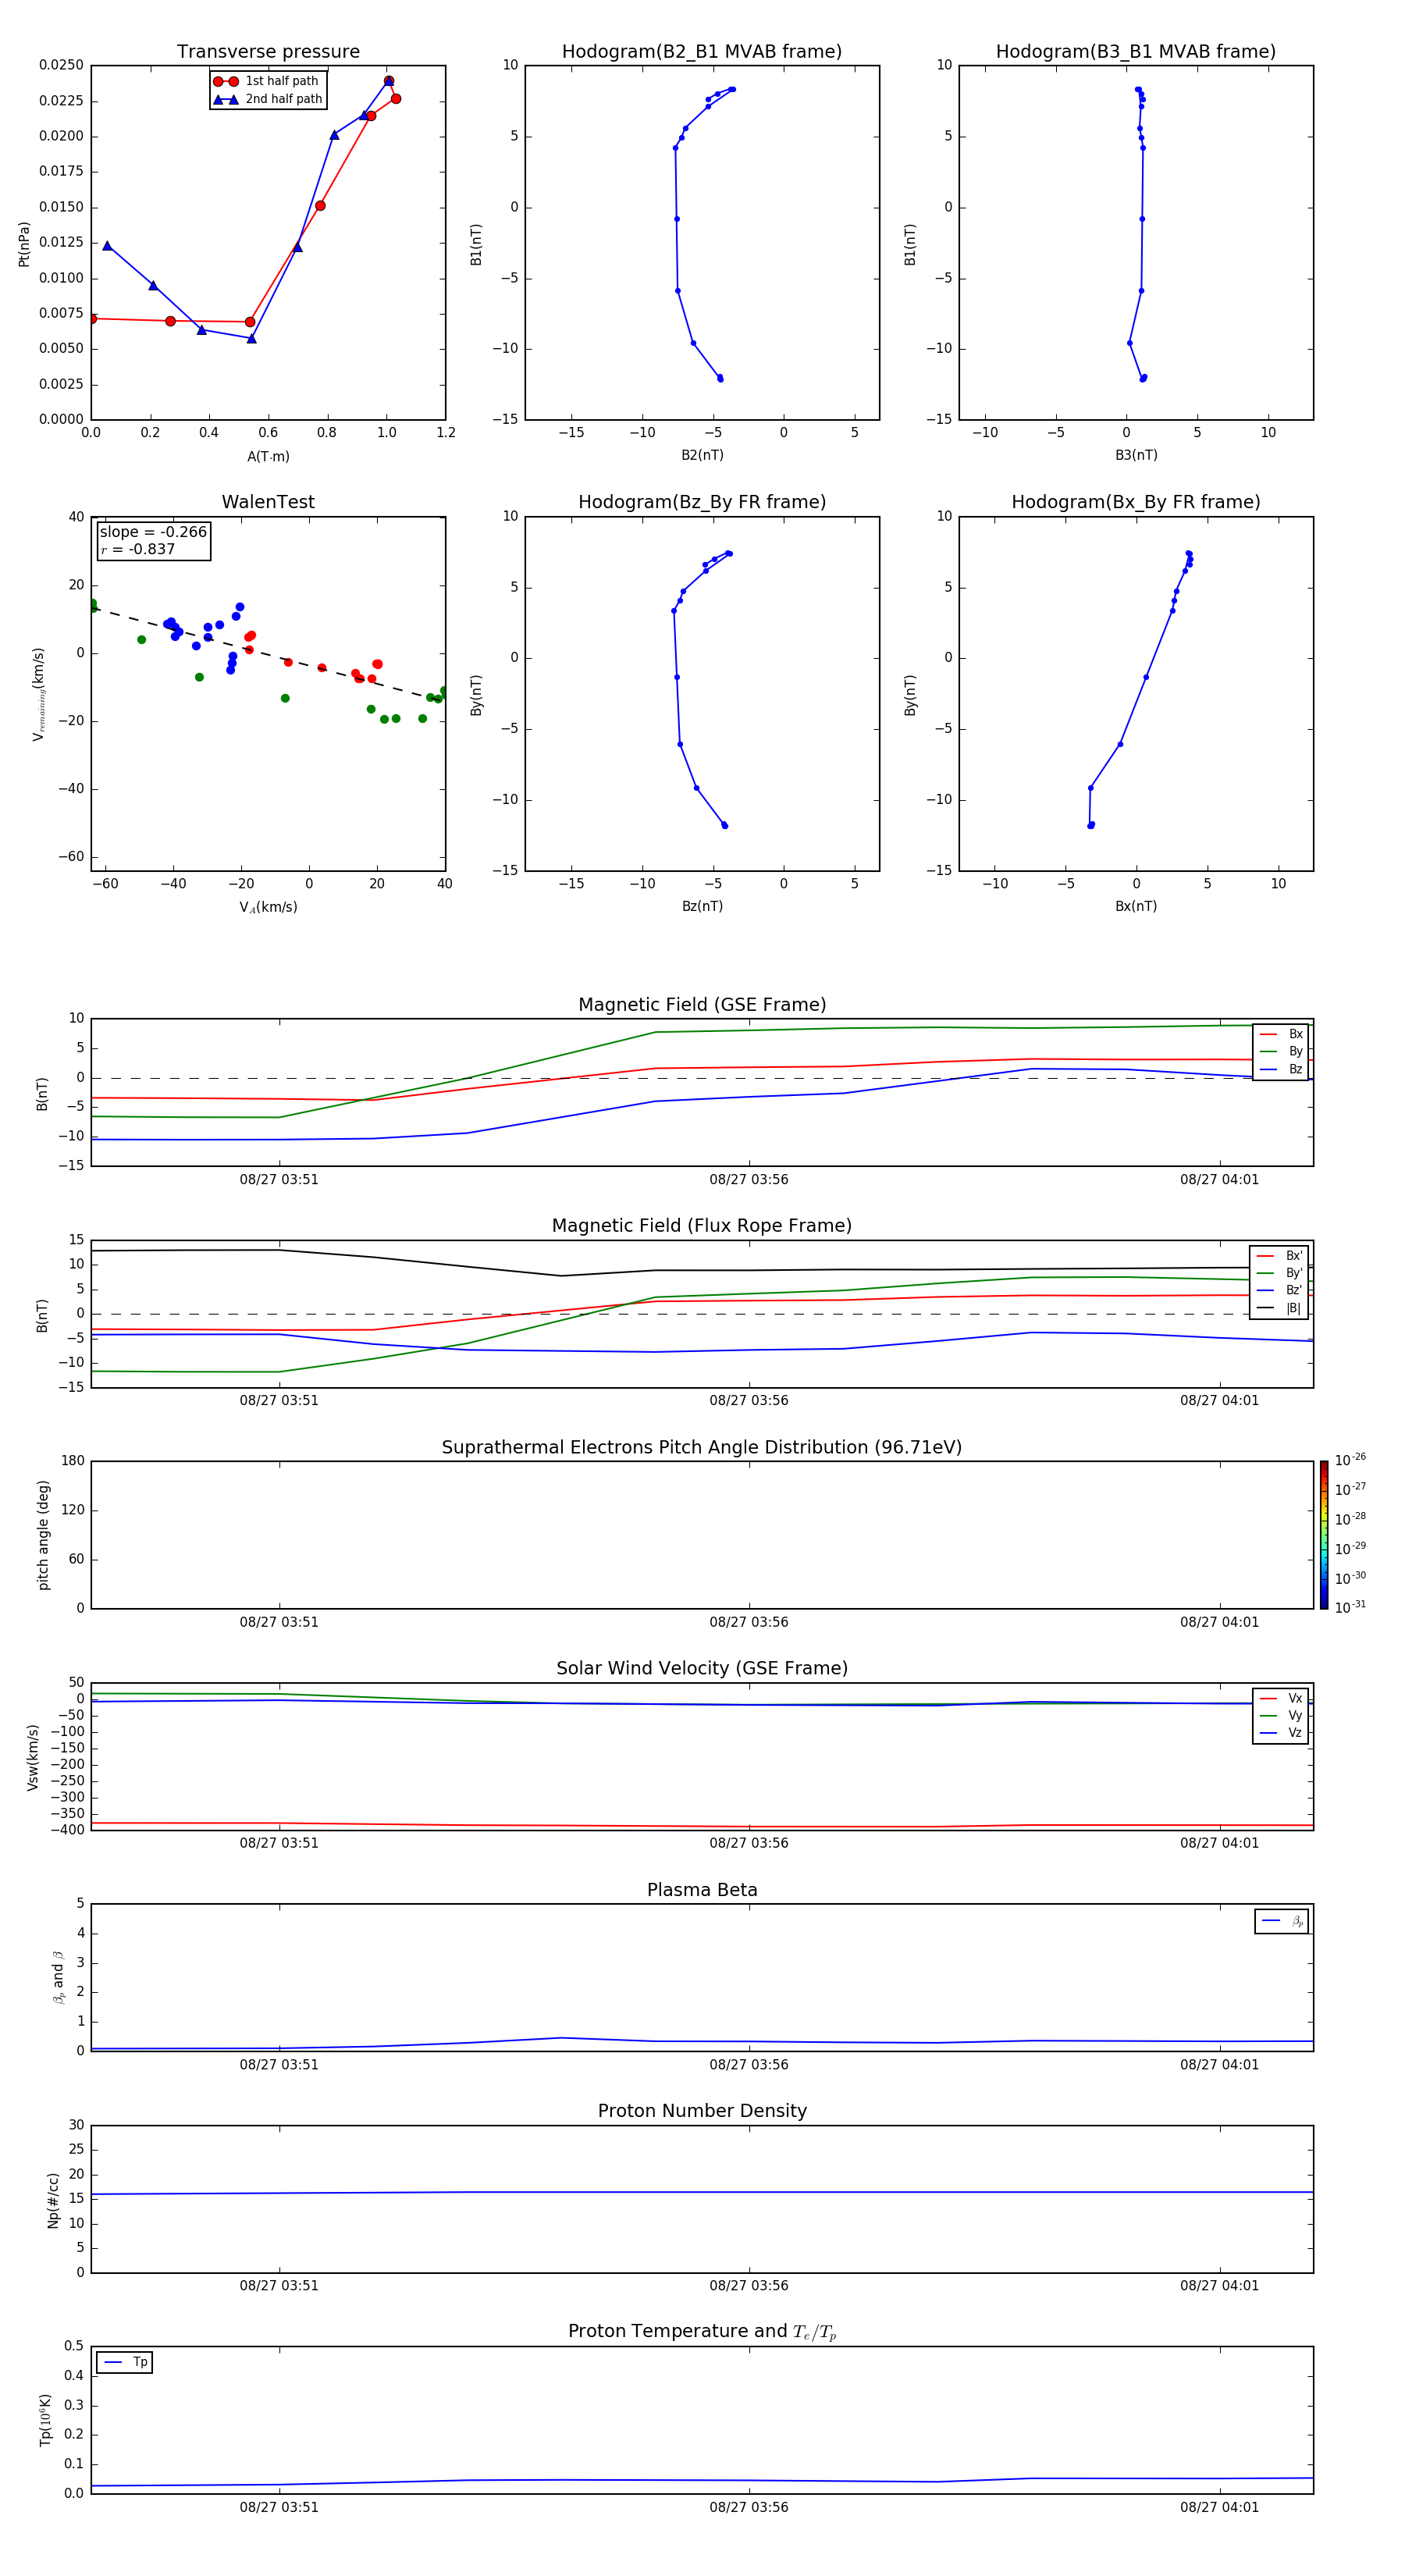Click the 'Solar Wind Velocity (GSE Frame)' title

pos(702,1668)
